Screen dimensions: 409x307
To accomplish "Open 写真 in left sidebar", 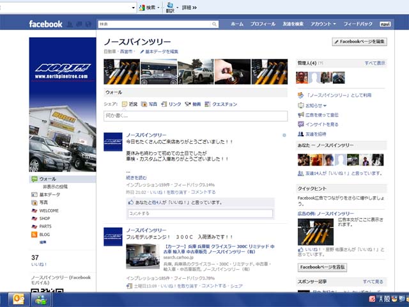I will [40, 202].
